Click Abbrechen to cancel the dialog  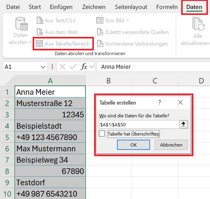(171, 145)
